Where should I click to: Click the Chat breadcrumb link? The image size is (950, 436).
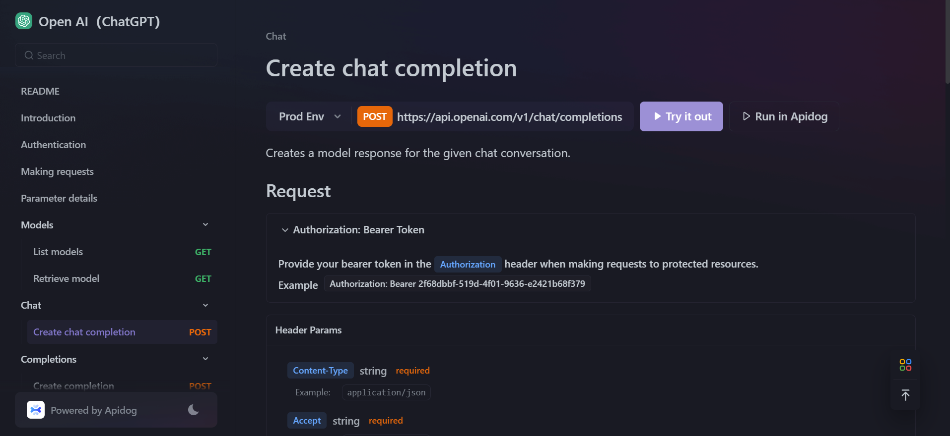pos(276,36)
